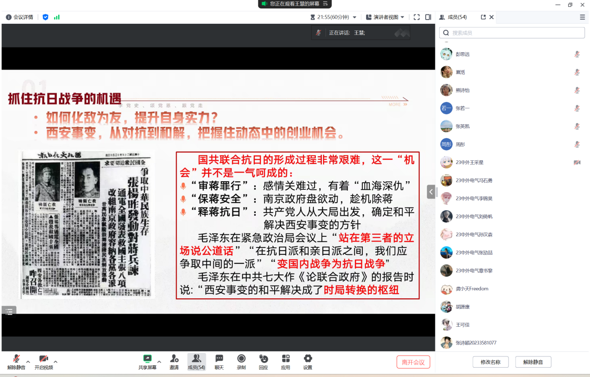
Task: Expand the 21:55 meeting timer dropdown
Action: click(354, 17)
